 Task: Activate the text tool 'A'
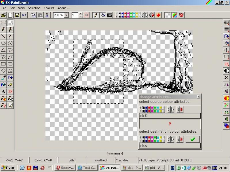click(x=3, y=92)
